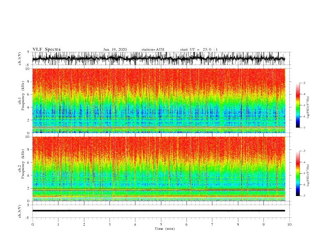Click the ch.1 colorbar '-3' tick label
Screen dimensions: 326x252
(304, 83)
